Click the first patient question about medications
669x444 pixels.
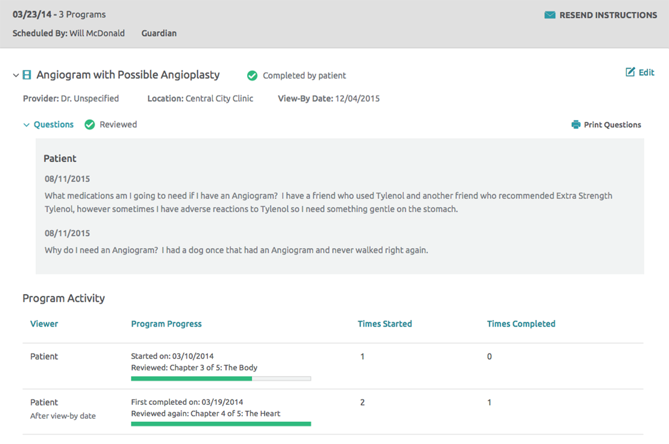point(328,202)
